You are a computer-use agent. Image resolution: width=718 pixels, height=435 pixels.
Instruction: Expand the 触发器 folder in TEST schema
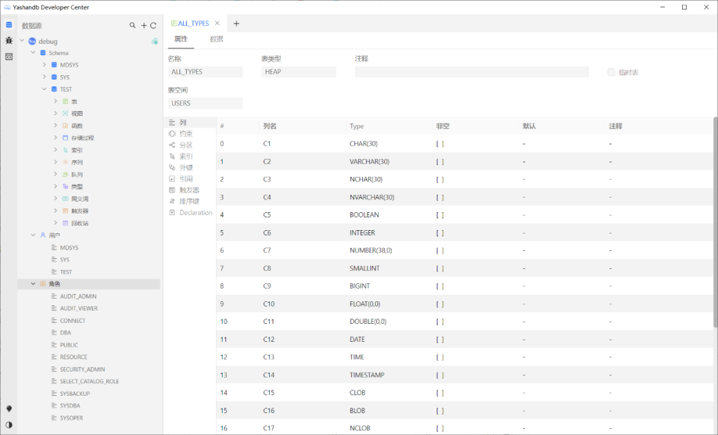point(55,211)
